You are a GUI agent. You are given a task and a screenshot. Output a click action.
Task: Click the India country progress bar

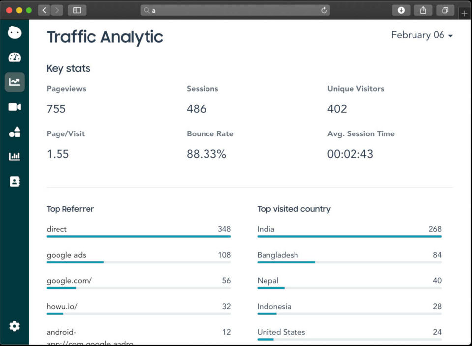[349, 237]
